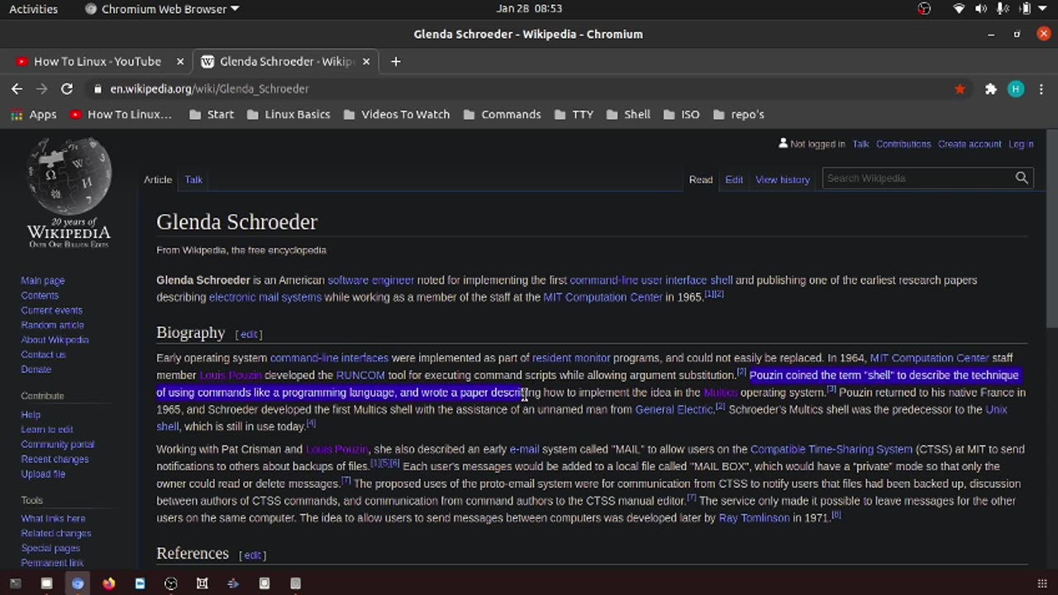
Task: Open the clock showing Jan 28 08:53
Action: point(529,9)
